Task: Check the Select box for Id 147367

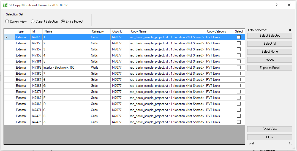Action: pos(239,80)
